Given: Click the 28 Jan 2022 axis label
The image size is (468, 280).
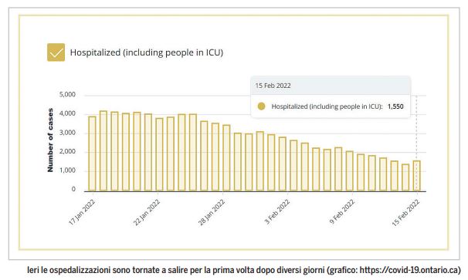Looking at the screenshot, I should [212, 212].
